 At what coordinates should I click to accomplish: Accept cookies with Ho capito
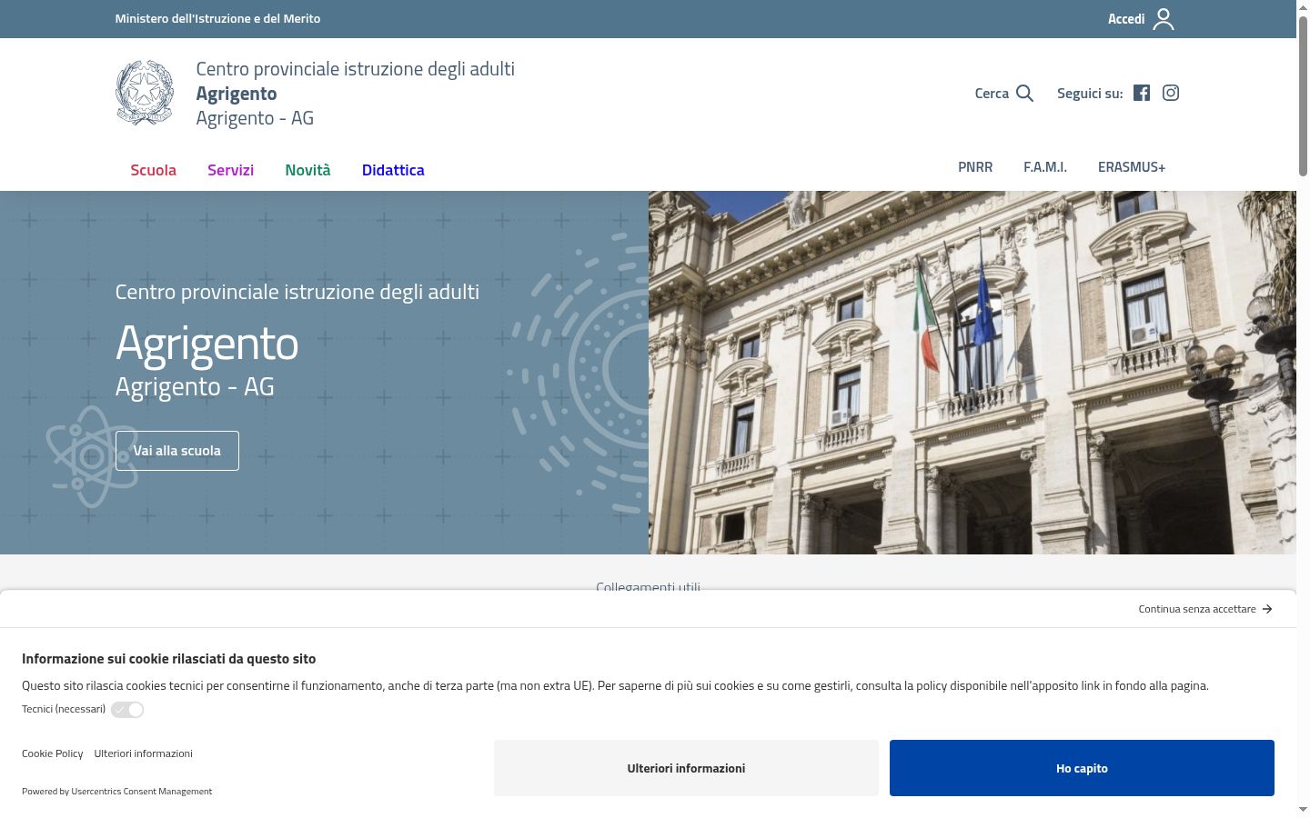(x=1082, y=768)
